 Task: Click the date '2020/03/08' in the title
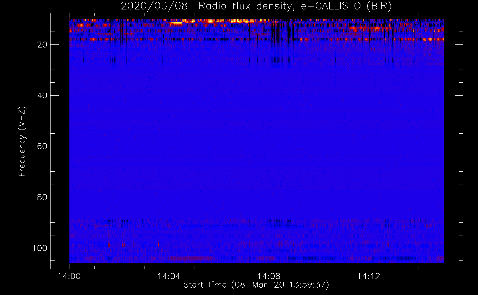tap(154, 6)
